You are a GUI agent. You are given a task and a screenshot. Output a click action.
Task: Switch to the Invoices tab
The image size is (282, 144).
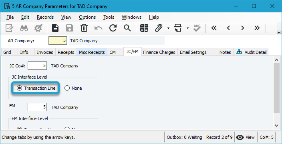pos(45,52)
